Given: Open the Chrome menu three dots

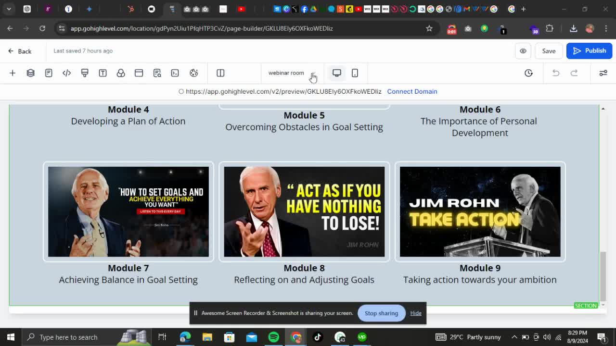Looking at the screenshot, I should click(x=605, y=28).
